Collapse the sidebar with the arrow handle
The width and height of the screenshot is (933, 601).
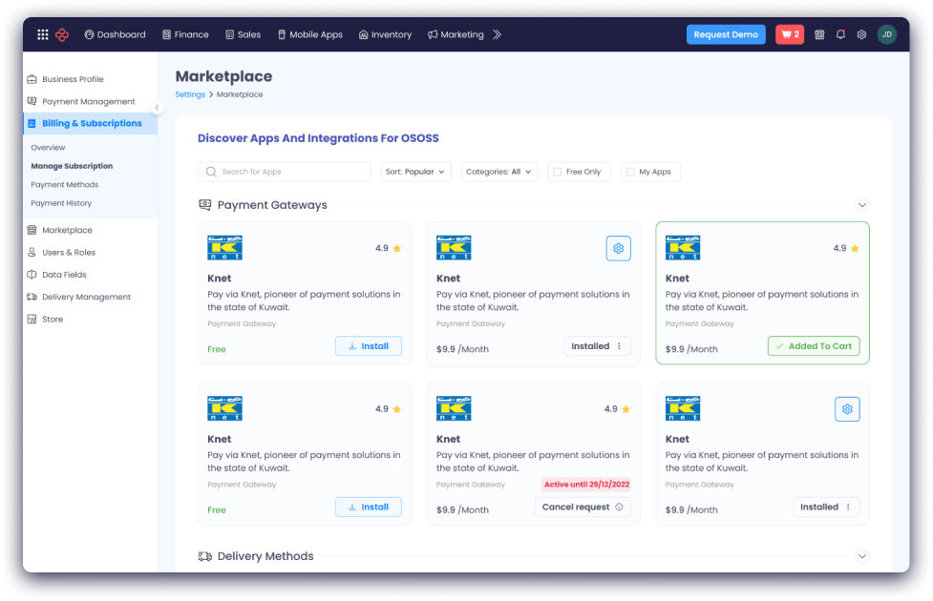[x=158, y=108]
